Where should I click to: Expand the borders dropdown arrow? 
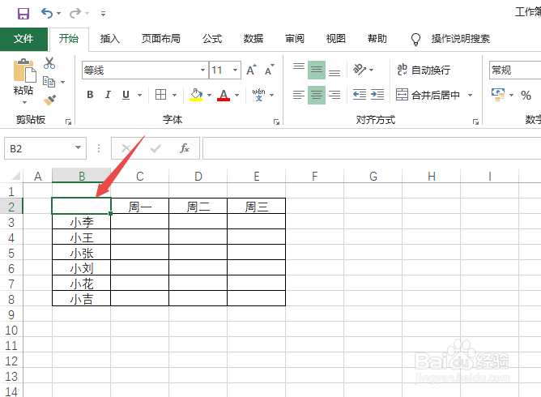pyautogui.click(x=175, y=95)
